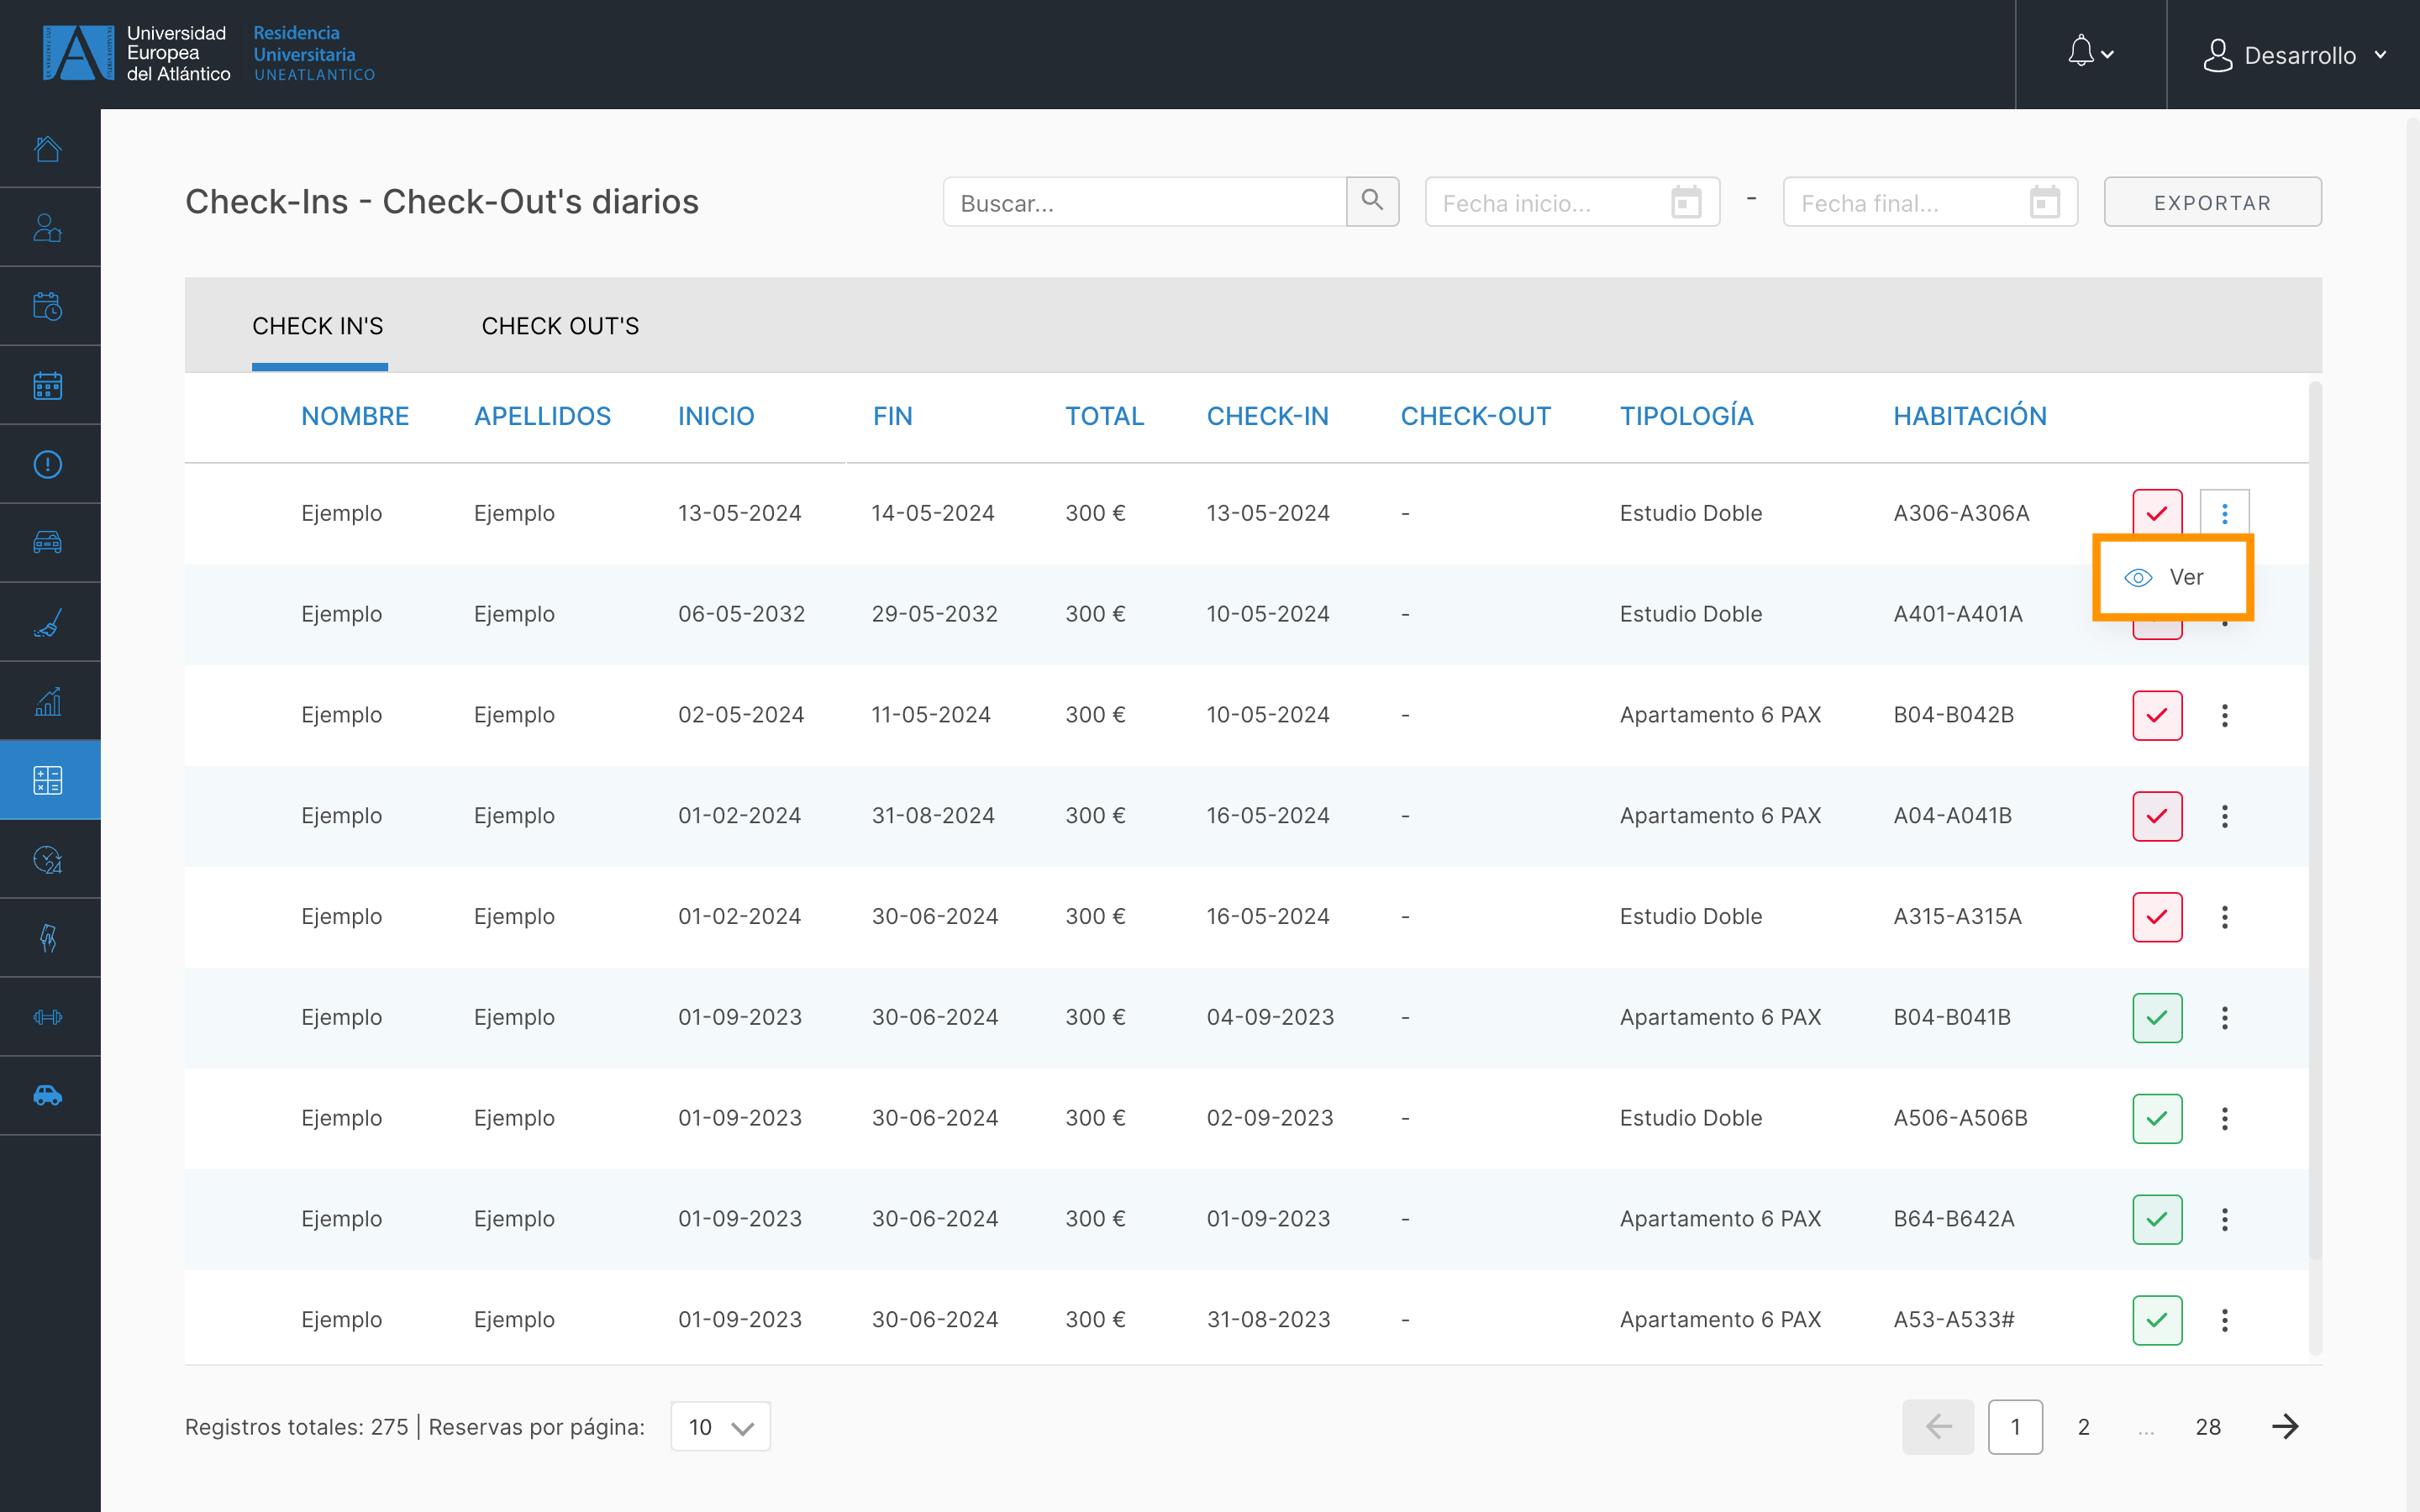Click three-dot menu for row A306-A306A
The width and height of the screenshot is (2420, 1512).
(x=2225, y=513)
